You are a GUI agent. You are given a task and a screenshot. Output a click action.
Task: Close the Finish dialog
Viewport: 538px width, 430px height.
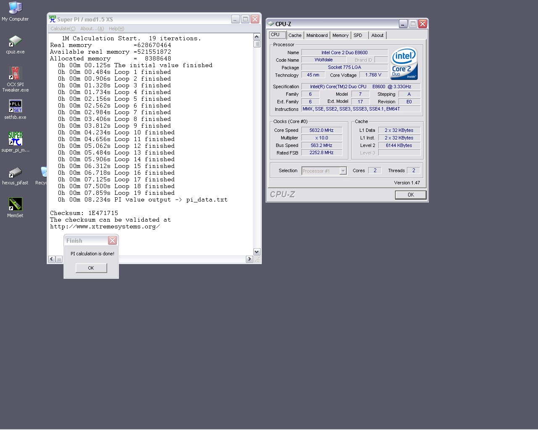112,240
